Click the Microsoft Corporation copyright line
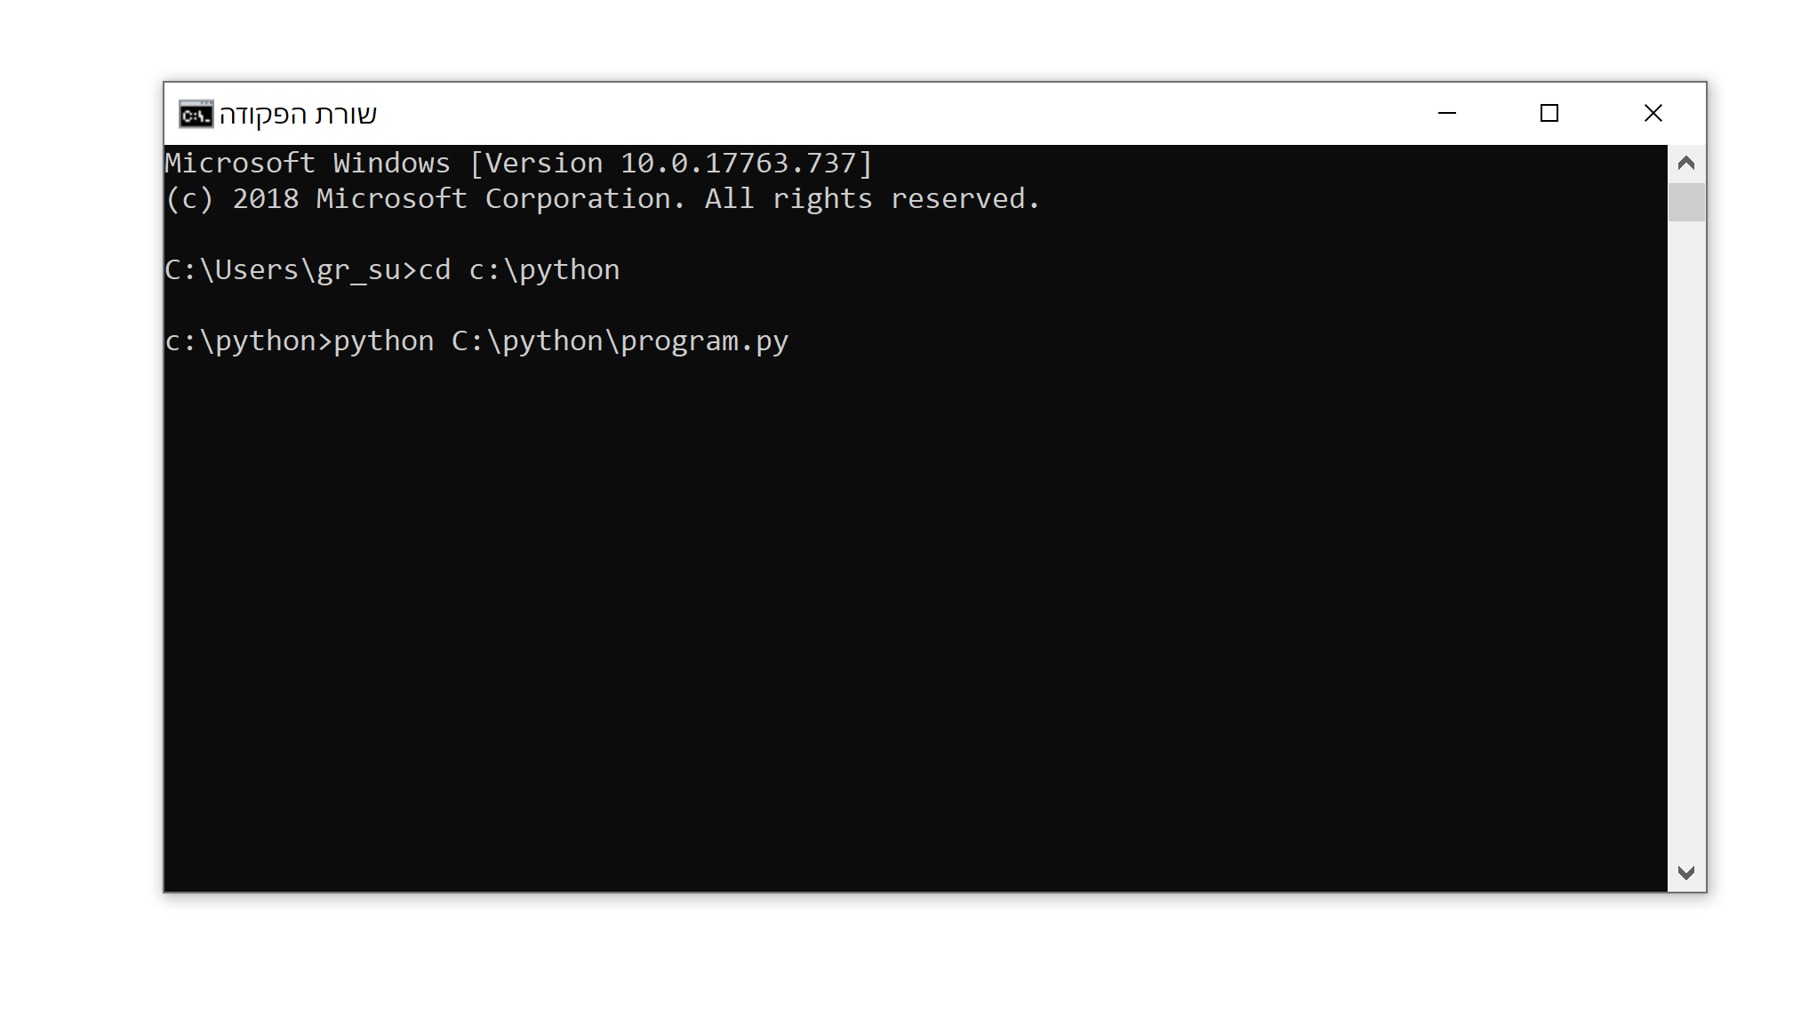 [x=603, y=199]
